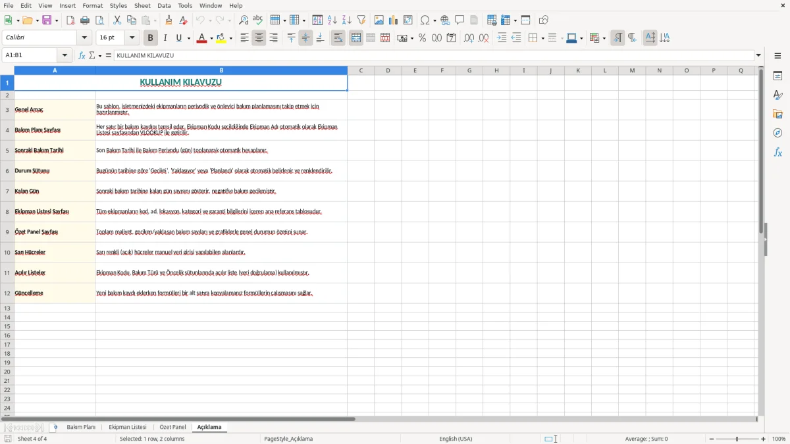The width and height of the screenshot is (790, 444).
Task: Insert a comment
Action: (460, 20)
